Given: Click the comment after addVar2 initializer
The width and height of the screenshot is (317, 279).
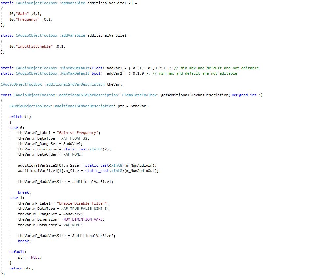Looking at the screenshot, I should (x=195, y=74).
